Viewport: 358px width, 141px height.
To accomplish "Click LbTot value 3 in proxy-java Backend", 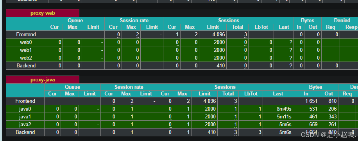I will click(x=260, y=132).
